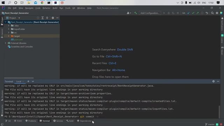Click Rent_Receipt_Generator breadcrumb in navigation bar
Screen dimensions: 224x126
(15, 13)
